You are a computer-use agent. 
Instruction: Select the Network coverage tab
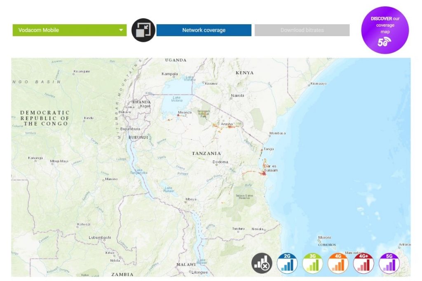pos(204,30)
